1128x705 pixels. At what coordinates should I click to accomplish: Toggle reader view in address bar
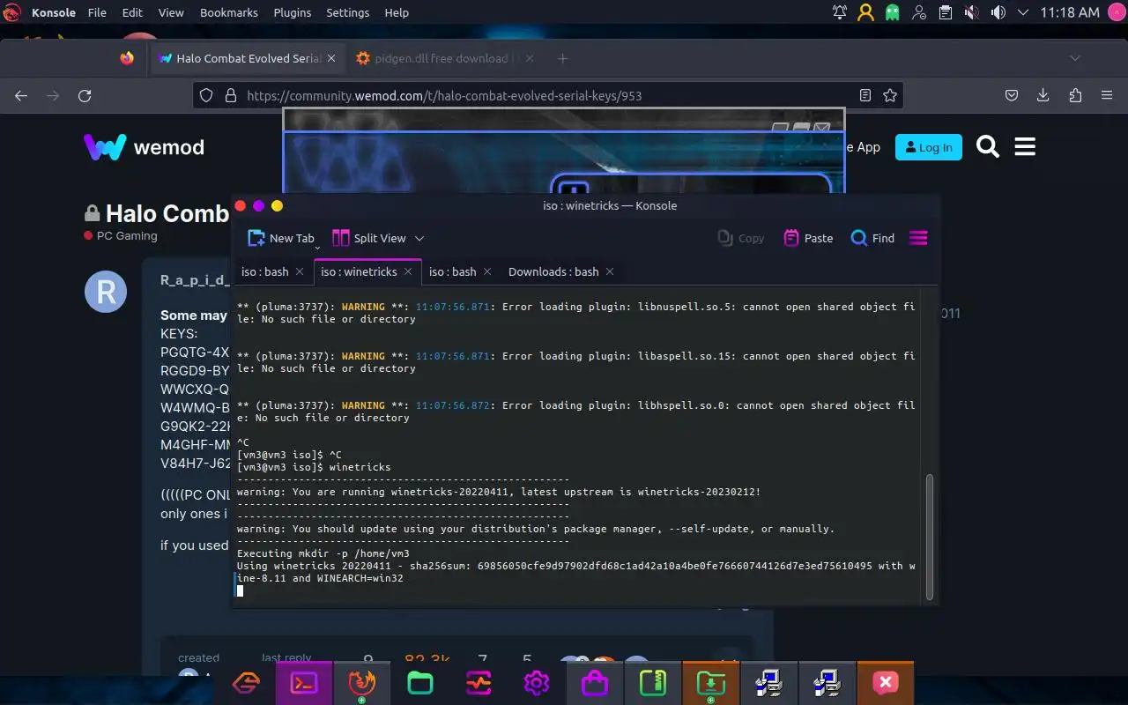[x=865, y=95]
